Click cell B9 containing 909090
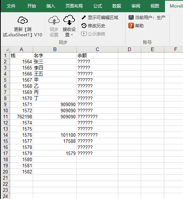 55,104
